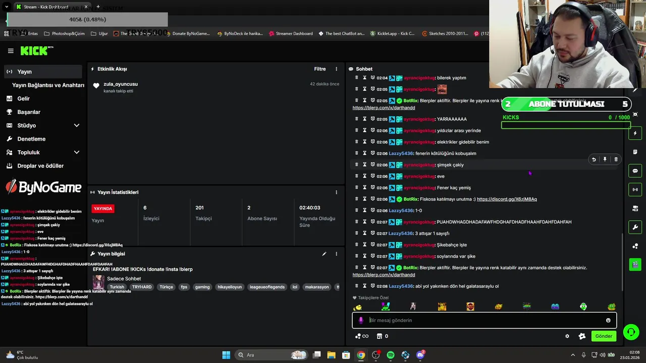Click the taskbar Ara search box
The height and width of the screenshot is (363, 646).
click(x=272, y=355)
